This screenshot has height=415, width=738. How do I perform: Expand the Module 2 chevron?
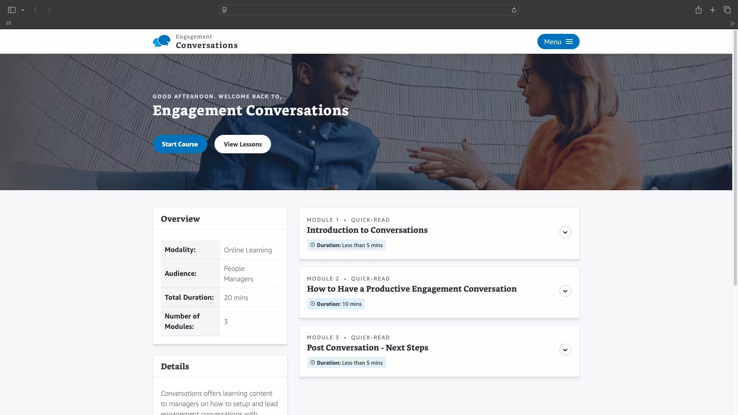point(565,291)
